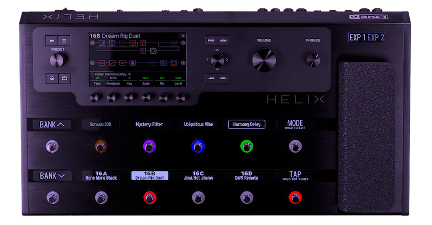The width and height of the screenshot is (432, 225).
Task: Stomp the red-ringed TAP footswitch
Action: click(x=295, y=197)
